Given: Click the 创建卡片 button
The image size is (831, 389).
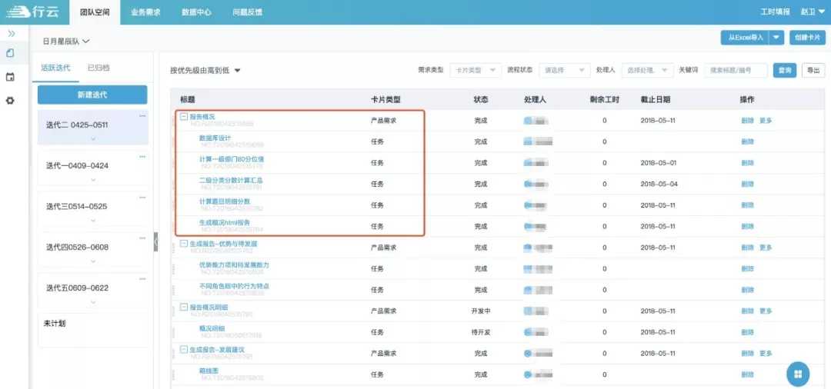Looking at the screenshot, I should (807, 37).
